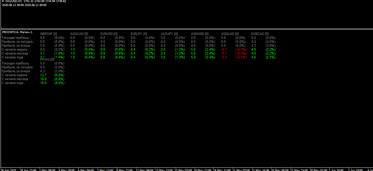Select the AUDCAD [0] column header

click(x=79, y=34)
